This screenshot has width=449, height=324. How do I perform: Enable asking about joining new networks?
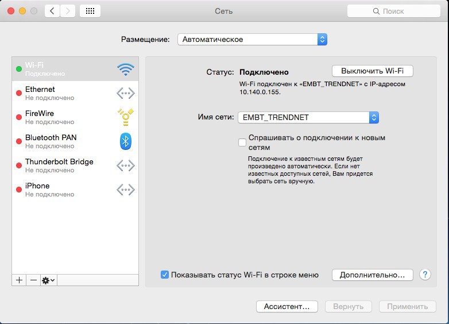pos(242,142)
